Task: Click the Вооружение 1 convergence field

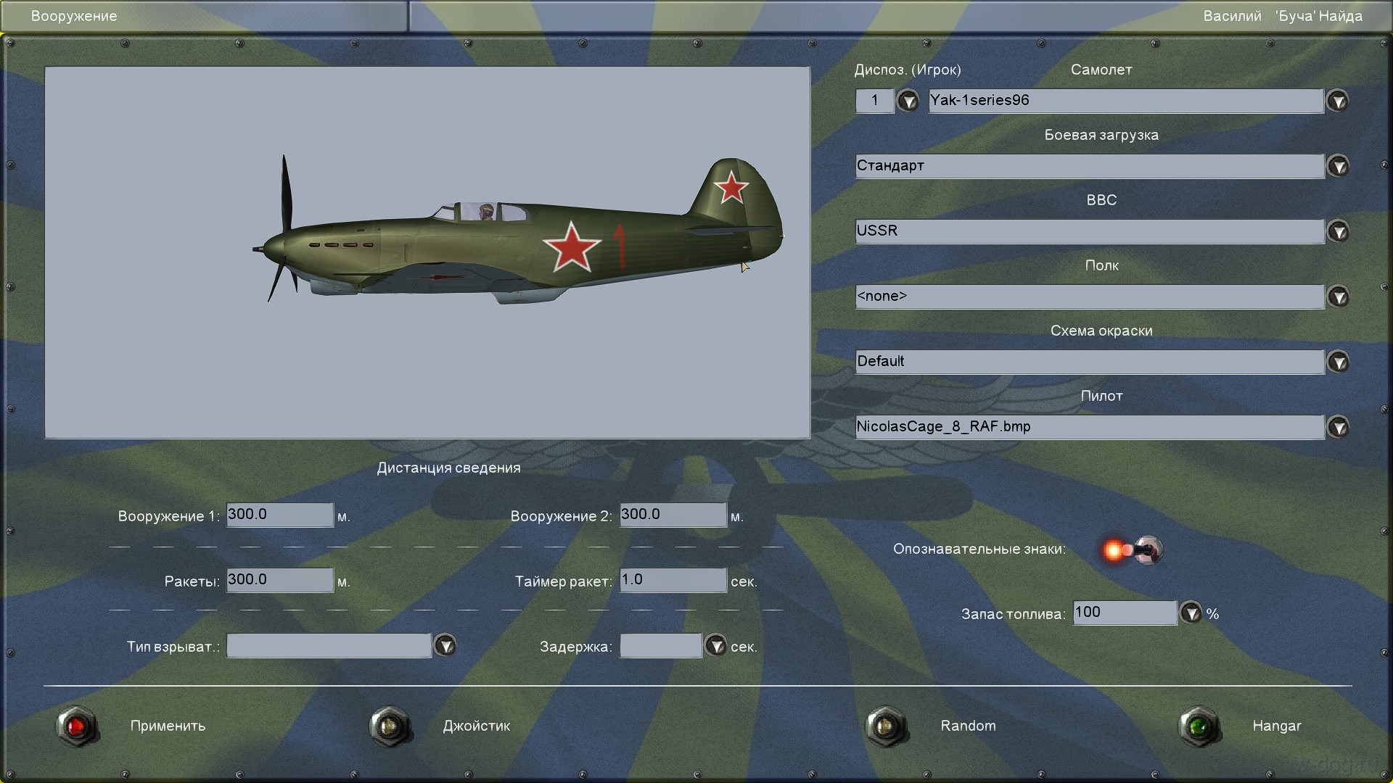Action: pos(279,515)
